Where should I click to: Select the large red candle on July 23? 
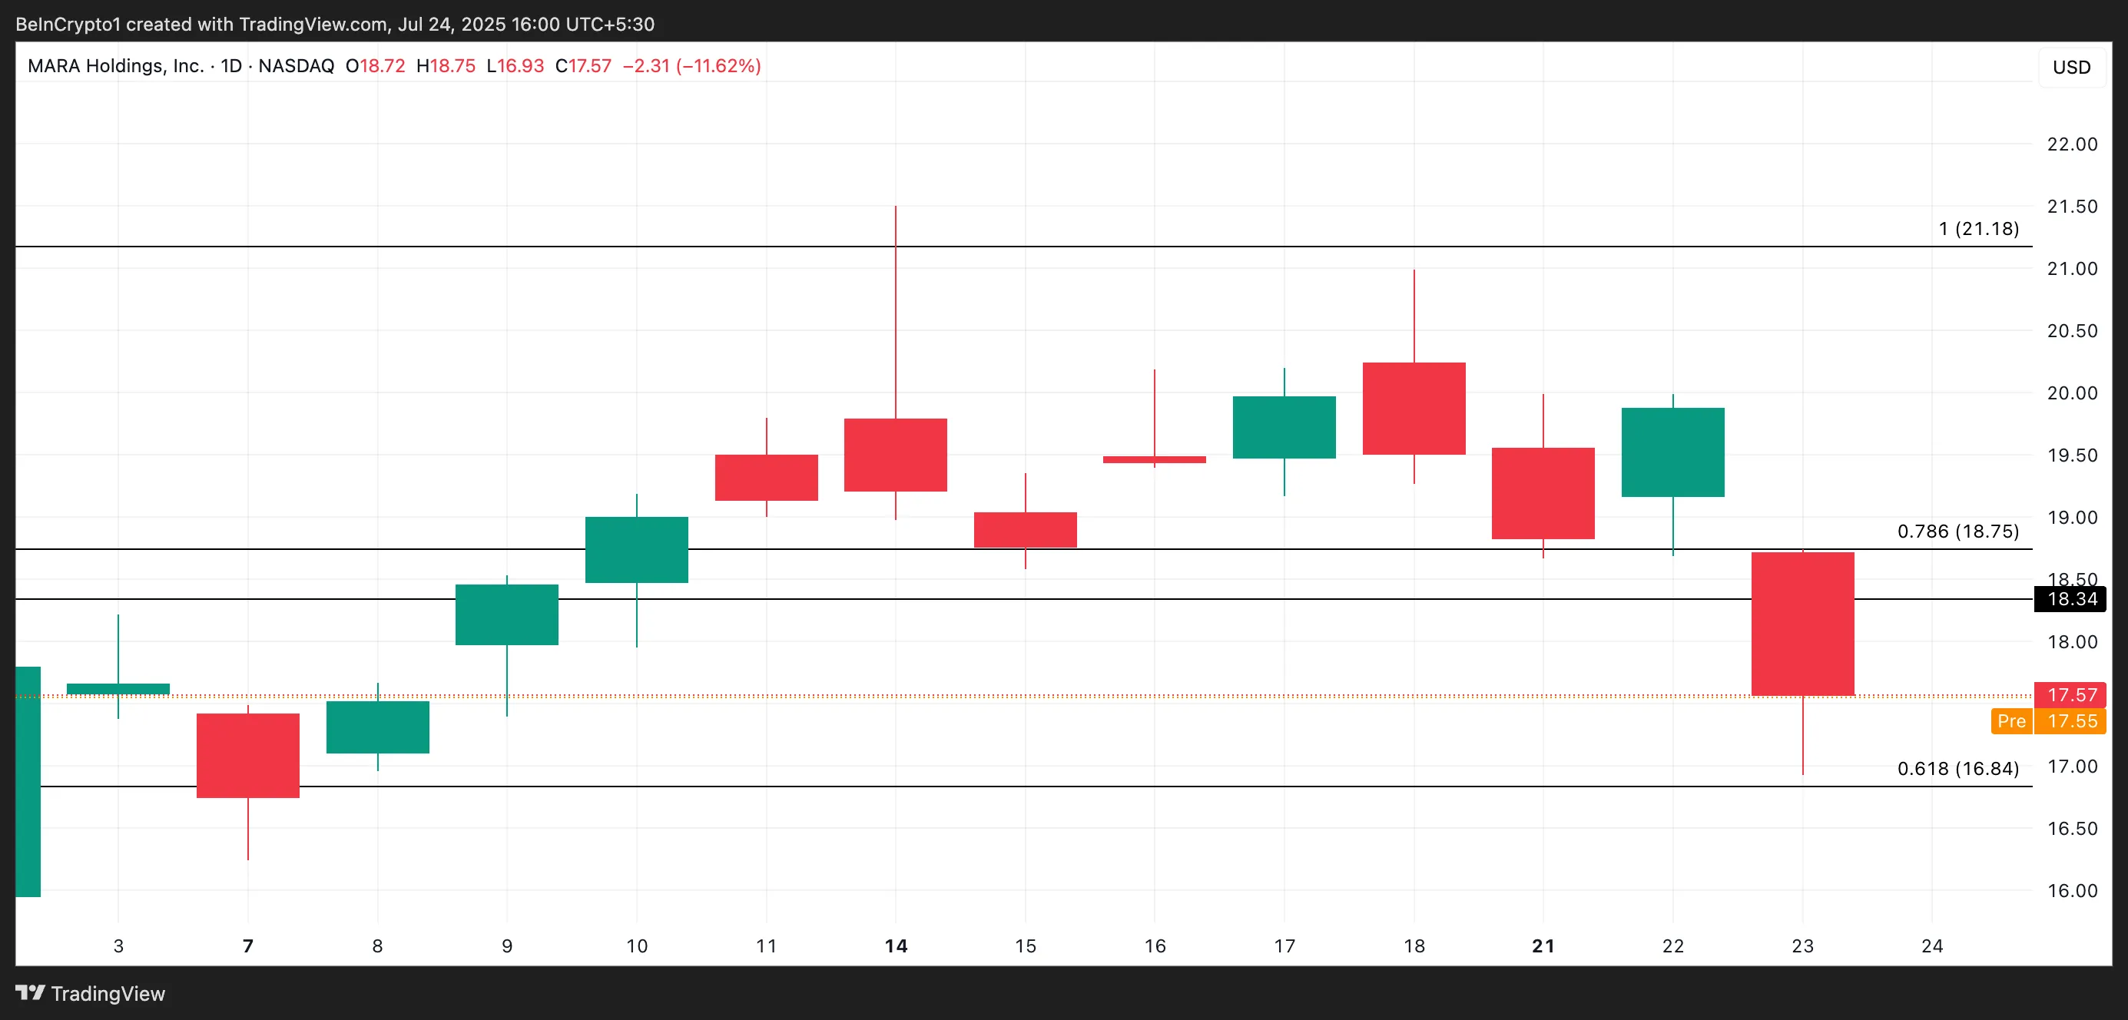[1802, 624]
